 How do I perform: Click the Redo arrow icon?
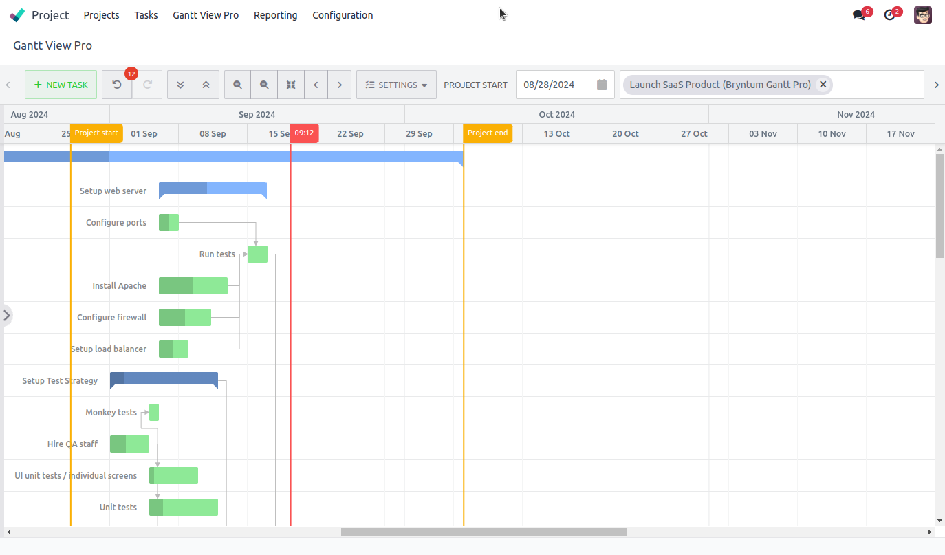click(147, 84)
